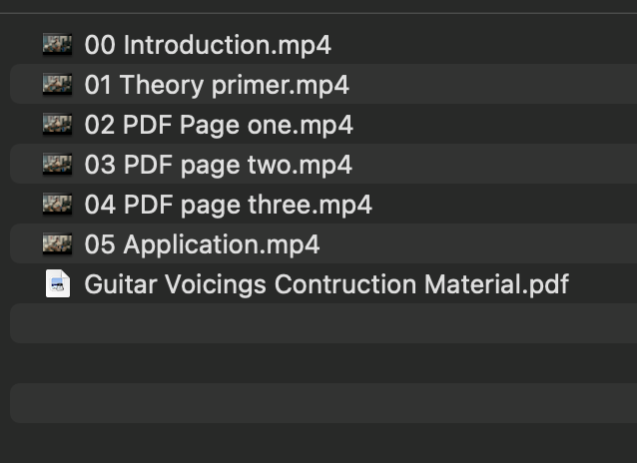Click the bottommost empty row in the list
The width and height of the screenshot is (637, 463).
coord(319,443)
